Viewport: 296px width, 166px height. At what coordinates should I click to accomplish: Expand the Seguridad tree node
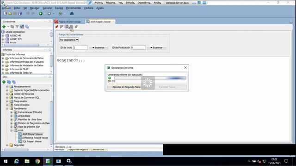[x=7, y=145]
